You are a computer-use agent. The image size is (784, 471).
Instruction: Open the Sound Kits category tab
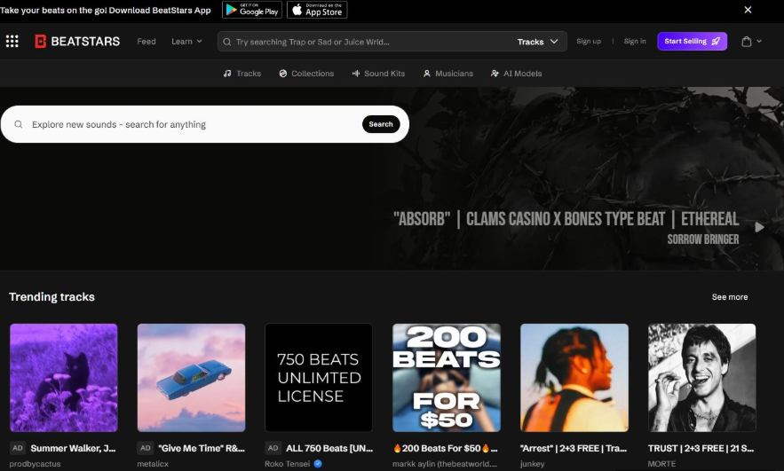[378, 74]
